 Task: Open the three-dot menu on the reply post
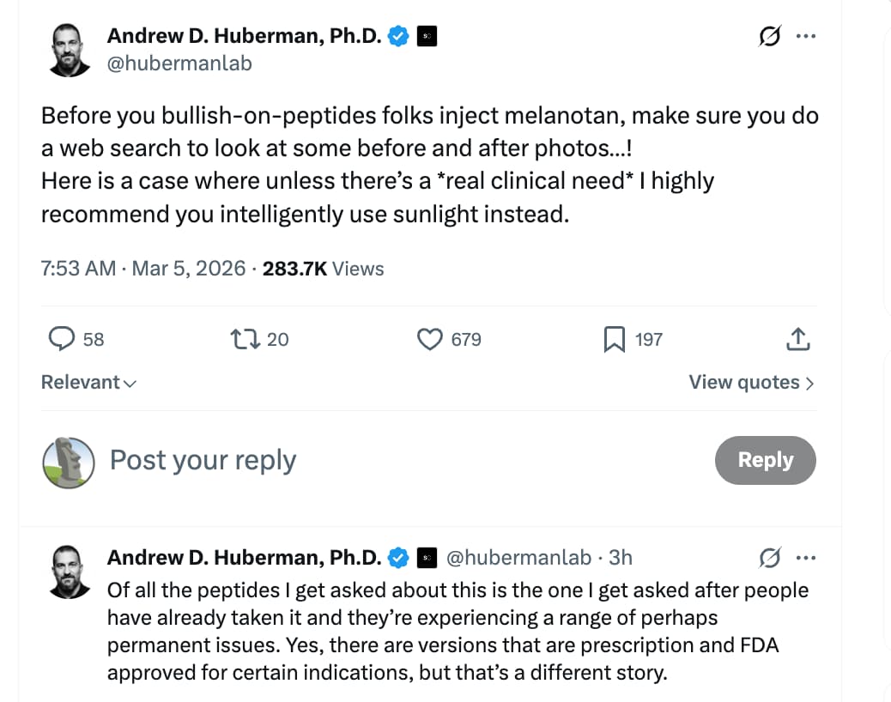click(x=805, y=559)
